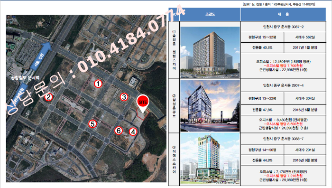Click the red SITE location pin
This screenshot has width=332, height=188.
143,103
